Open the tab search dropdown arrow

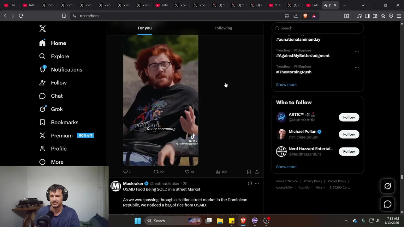coord(363,5)
